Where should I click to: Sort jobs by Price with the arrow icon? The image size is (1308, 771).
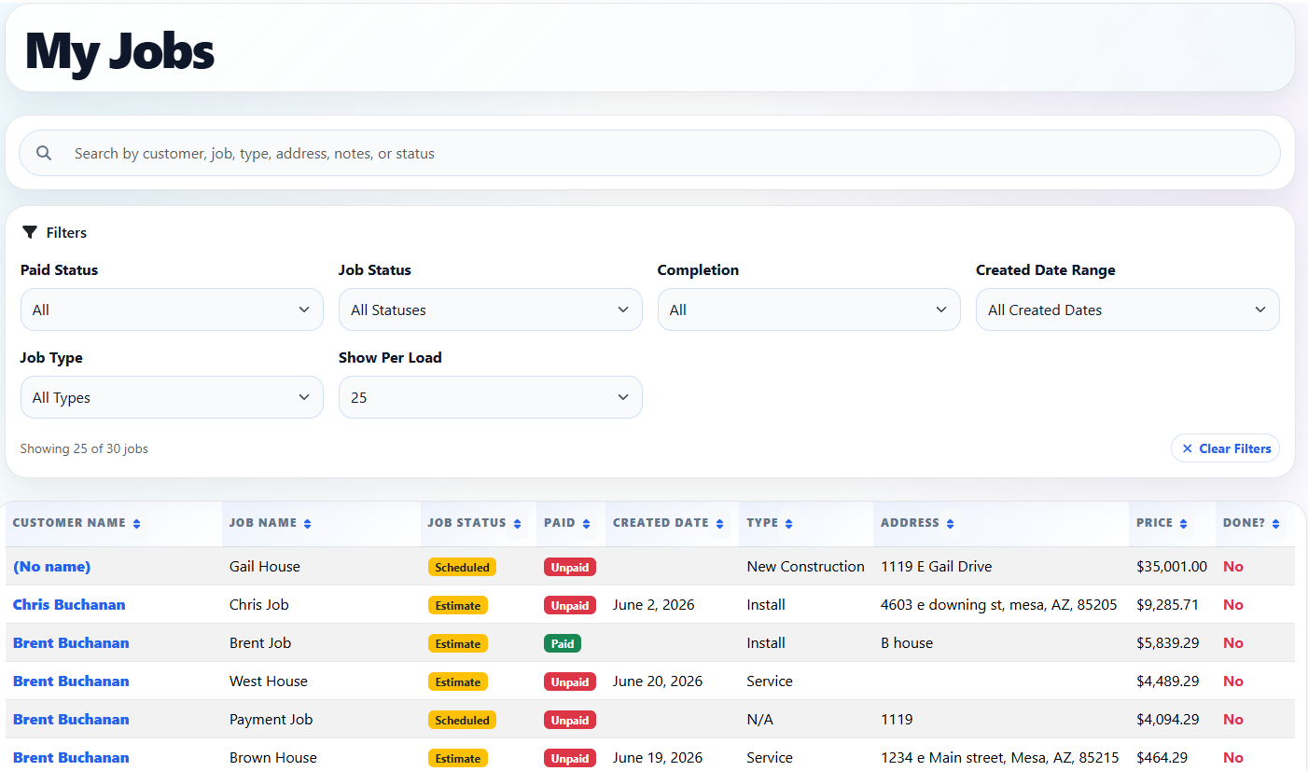coord(1183,524)
